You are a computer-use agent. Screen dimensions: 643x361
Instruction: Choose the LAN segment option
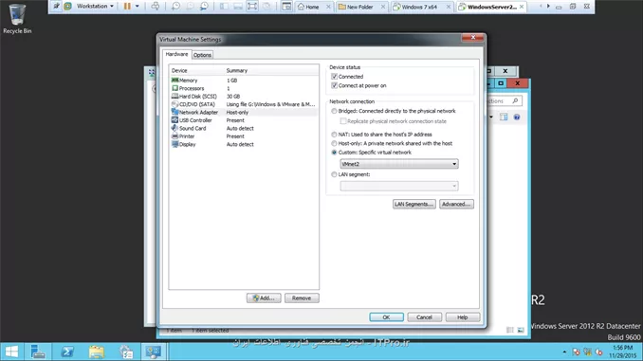[x=334, y=174]
